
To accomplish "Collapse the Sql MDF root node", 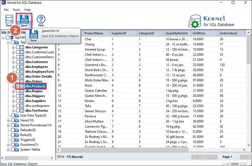I will point(3,38).
